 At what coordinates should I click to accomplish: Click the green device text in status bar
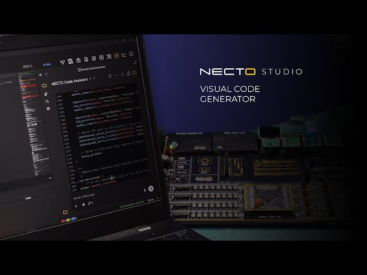pyautogui.click(x=132, y=205)
